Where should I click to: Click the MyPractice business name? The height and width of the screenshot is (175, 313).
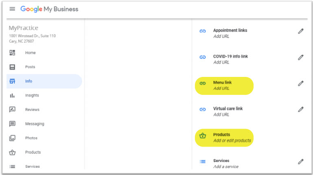(x=23, y=28)
